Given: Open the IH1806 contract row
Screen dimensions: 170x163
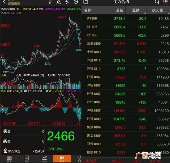Looking at the screenshot, I should coord(126,27).
